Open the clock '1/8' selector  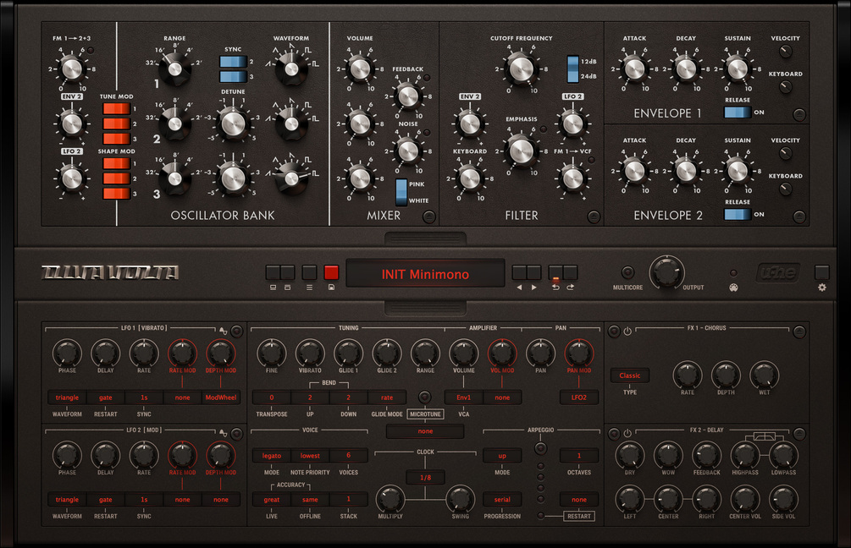[425, 478]
